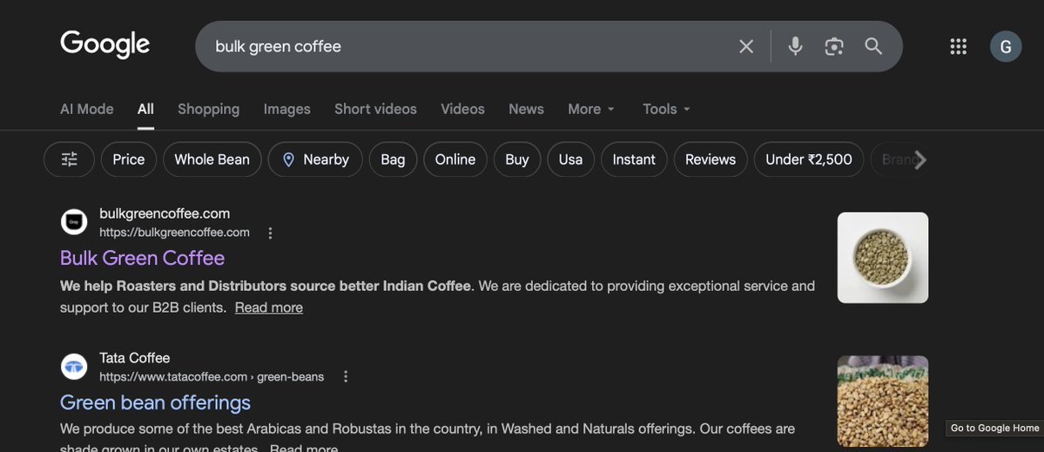Apply the Online filter chip
1044x452 pixels.
click(455, 159)
